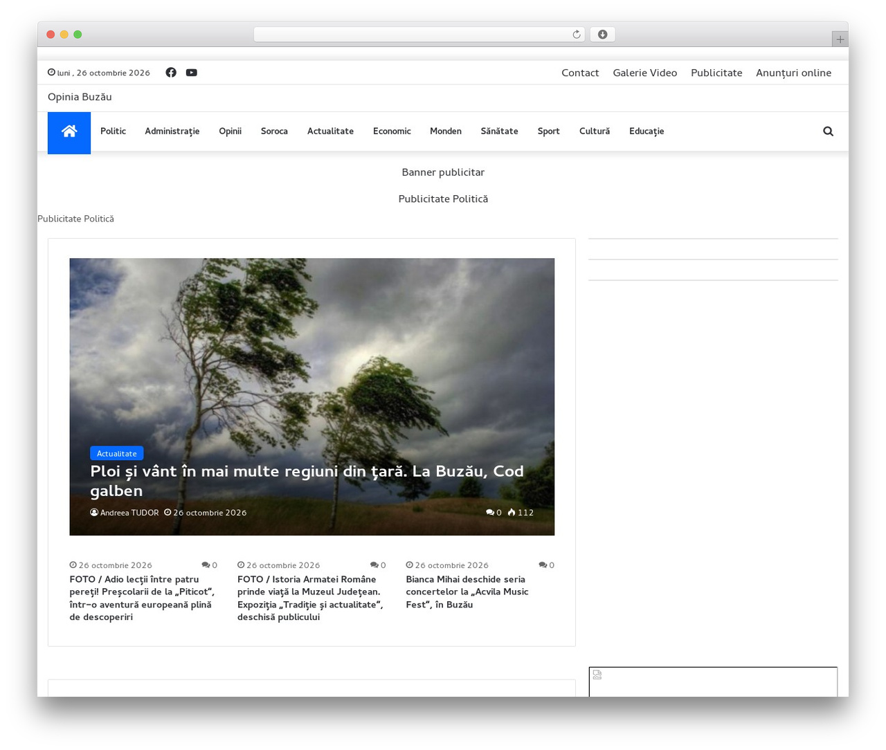
Task: Click comment icon on the Armatei Române article
Action: tap(374, 565)
